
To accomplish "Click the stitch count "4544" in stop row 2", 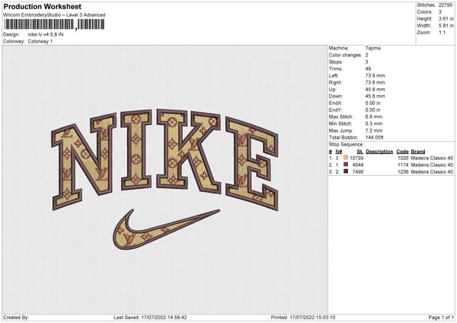I will (358, 165).
